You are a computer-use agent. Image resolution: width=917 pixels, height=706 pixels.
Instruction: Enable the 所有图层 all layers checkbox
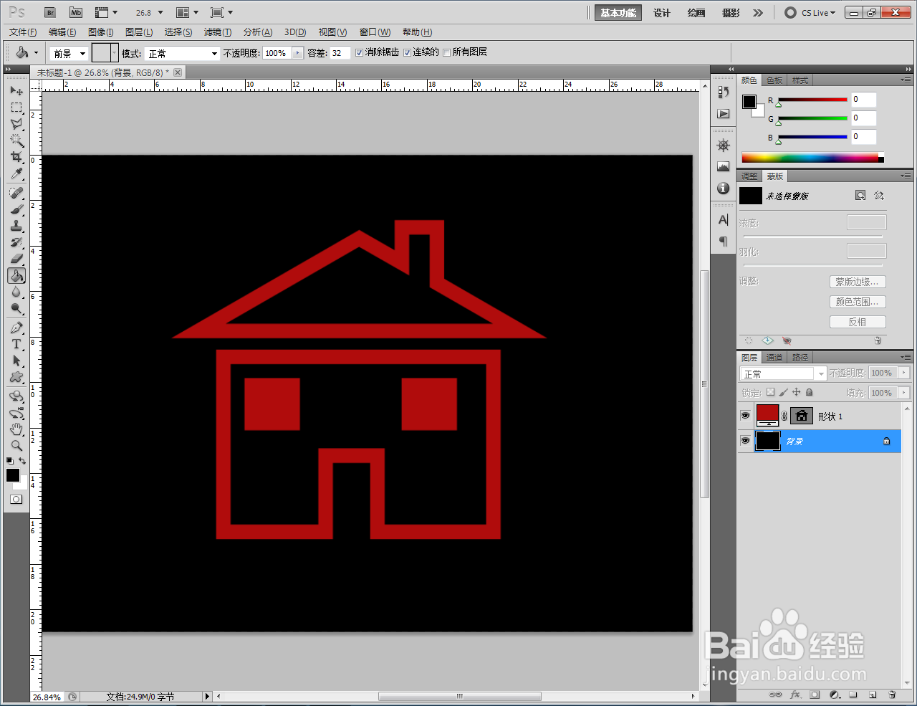(x=447, y=52)
